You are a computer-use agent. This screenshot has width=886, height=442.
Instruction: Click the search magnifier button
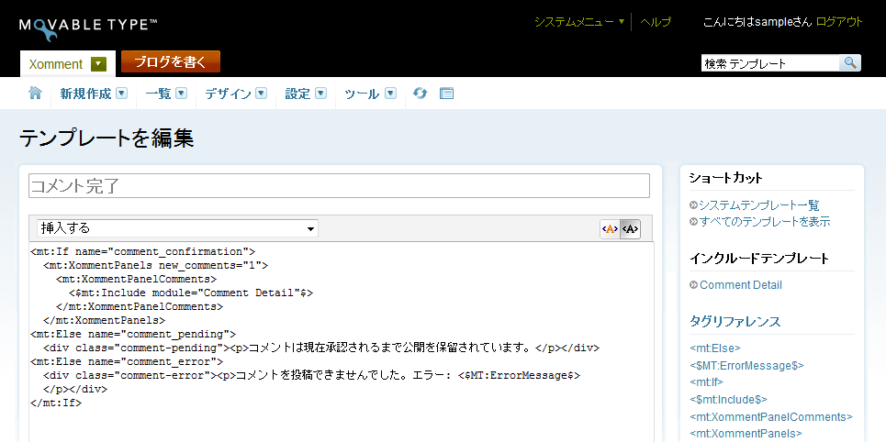coord(850,63)
